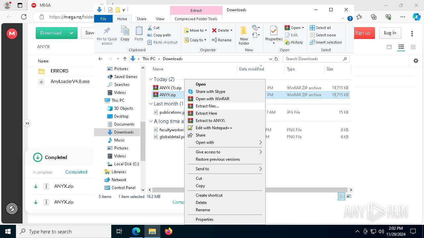Screen dimensions: 424x238
Task: Open ERRORS folder in MEGA list
Action: pyautogui.click(x=60, y=71)
